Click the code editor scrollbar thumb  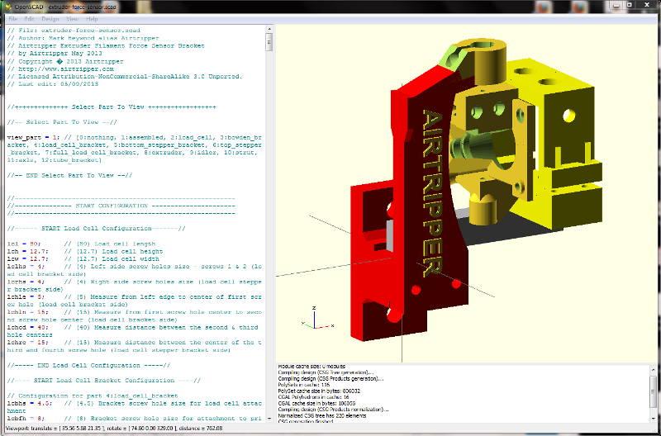pyautogui.click(x=269, y=42)
